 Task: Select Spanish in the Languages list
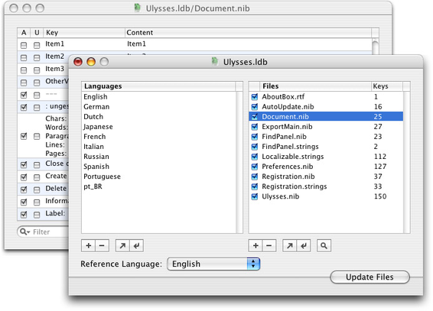[x=96, y=167]
